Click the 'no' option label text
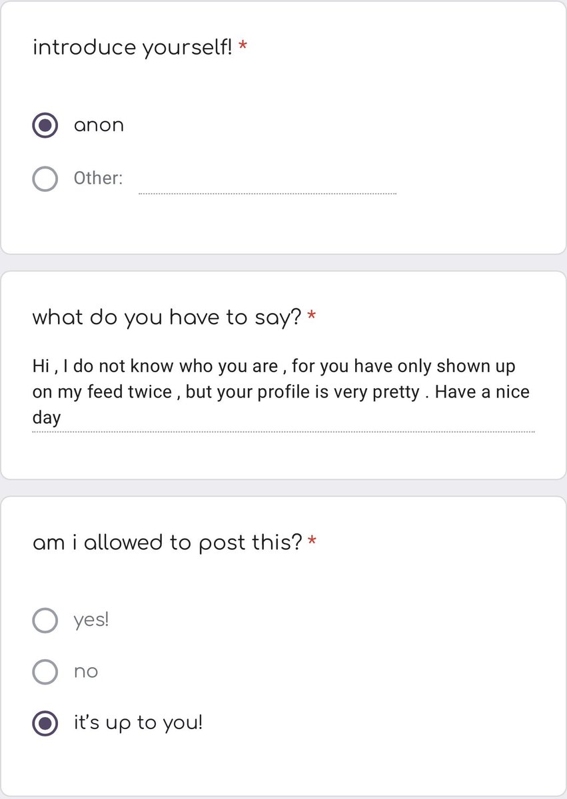 pos(86,672)
